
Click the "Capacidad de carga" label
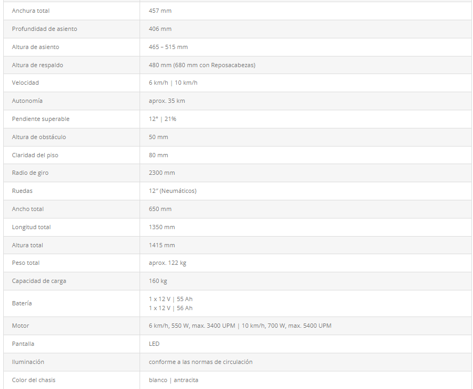click(39, 281)
